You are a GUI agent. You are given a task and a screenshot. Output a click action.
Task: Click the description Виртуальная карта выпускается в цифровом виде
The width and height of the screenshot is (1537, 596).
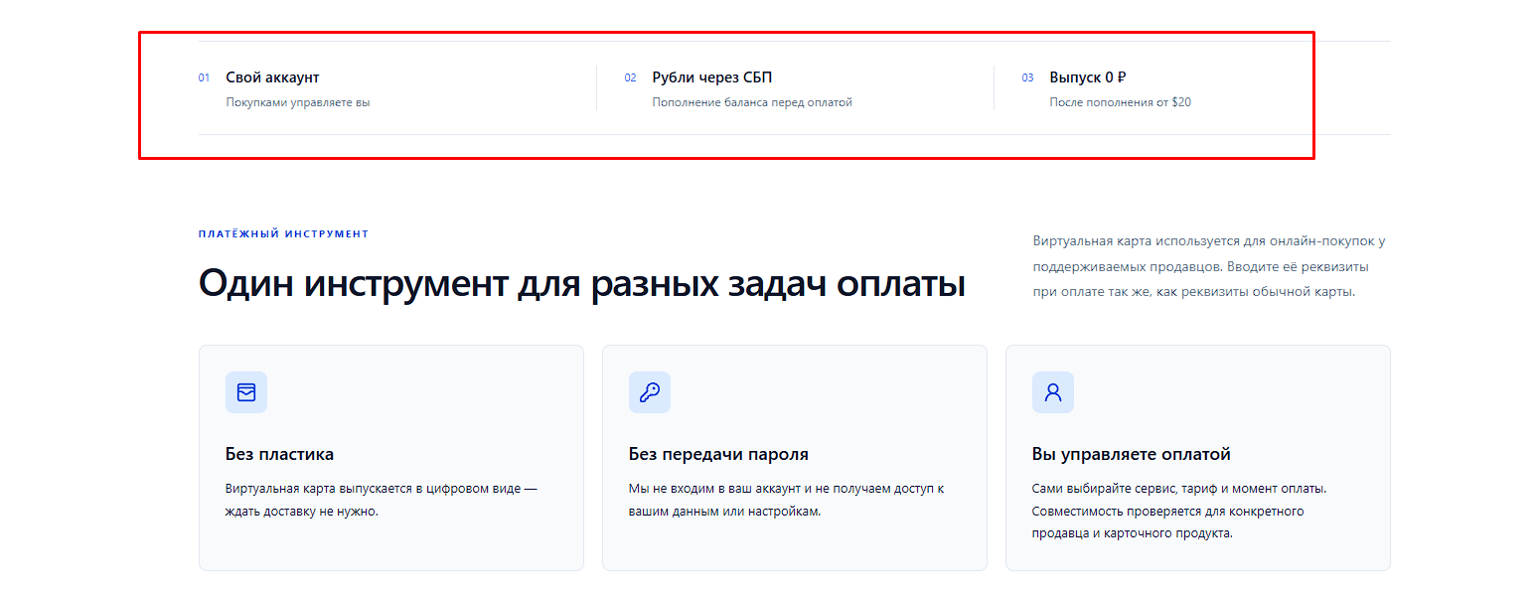382,501
